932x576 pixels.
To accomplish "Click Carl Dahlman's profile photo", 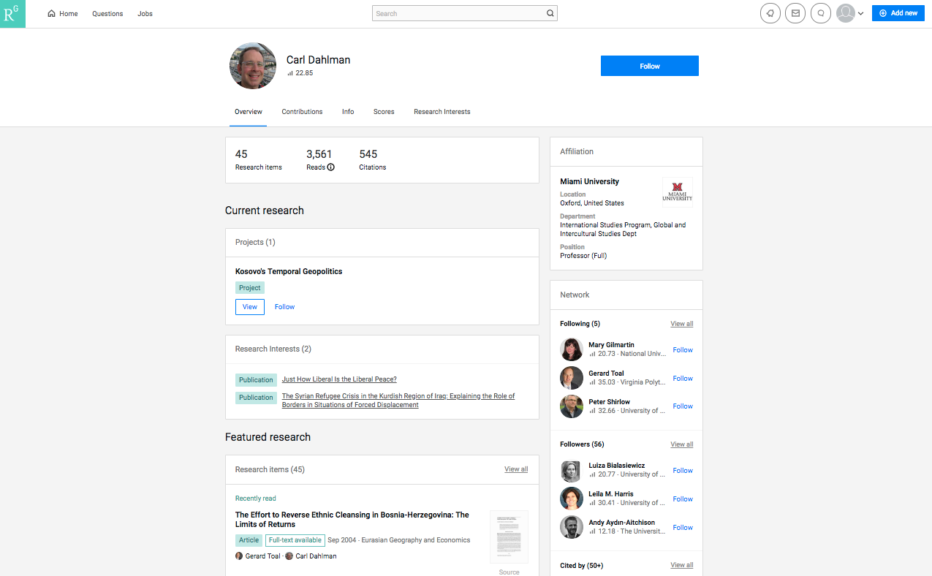I will 253,66.
